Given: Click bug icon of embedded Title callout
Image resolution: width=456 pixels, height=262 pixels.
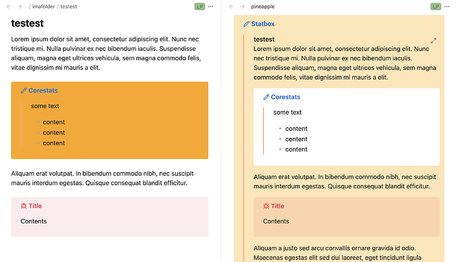Looking at the screenshot, I should coord(266,206).
